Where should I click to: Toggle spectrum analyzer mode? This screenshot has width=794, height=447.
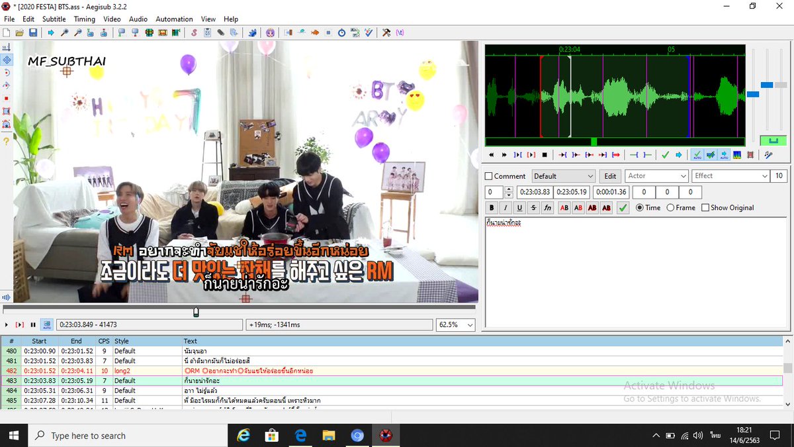pyautogui.click(x=737, y=155)
